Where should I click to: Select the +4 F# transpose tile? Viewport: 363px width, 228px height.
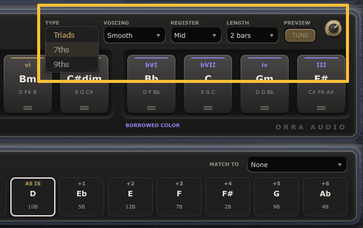tap(228, 197)
